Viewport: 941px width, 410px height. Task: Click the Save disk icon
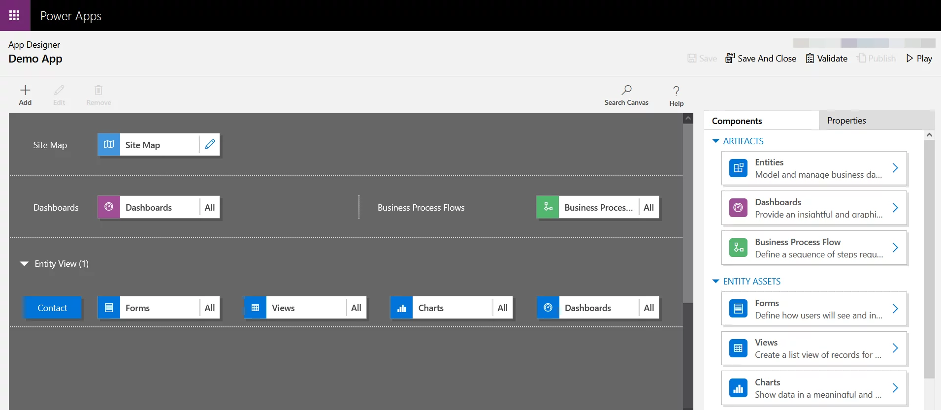pyautogui.click(x=692, y=58)
